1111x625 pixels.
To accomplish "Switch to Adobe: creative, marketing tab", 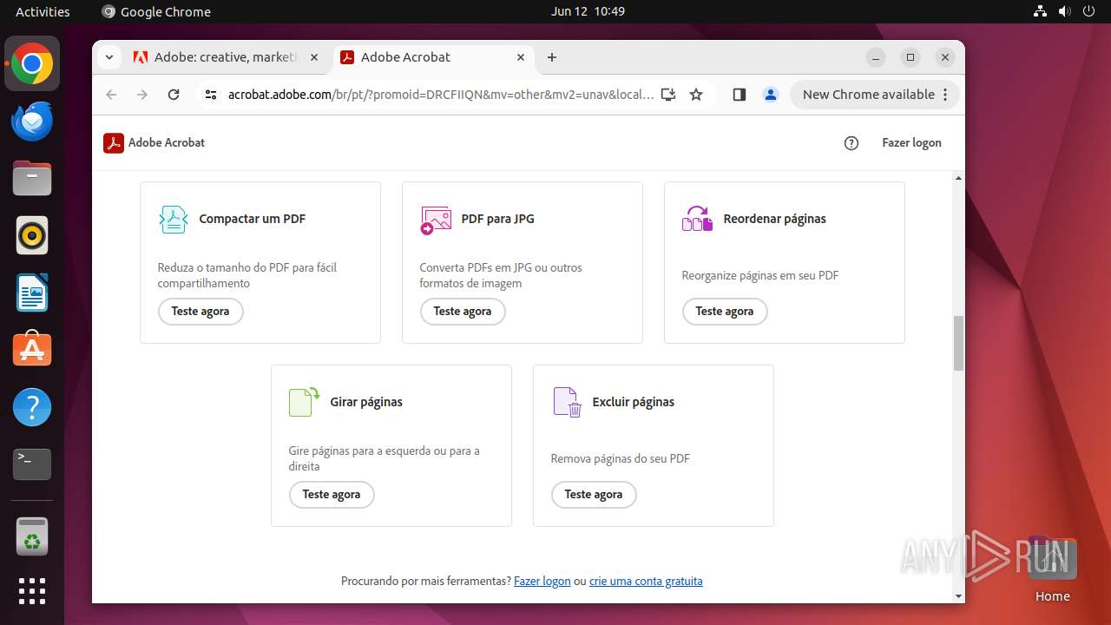I will [x=226, y=57].
